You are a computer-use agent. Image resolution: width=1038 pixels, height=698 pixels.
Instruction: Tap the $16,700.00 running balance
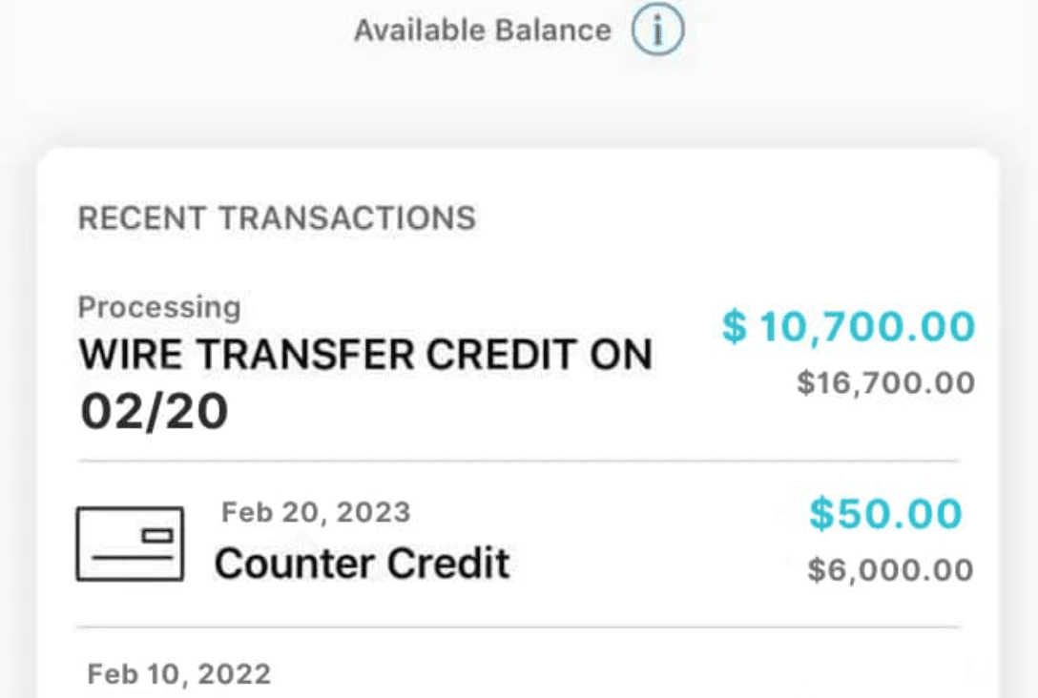point(885,383)
